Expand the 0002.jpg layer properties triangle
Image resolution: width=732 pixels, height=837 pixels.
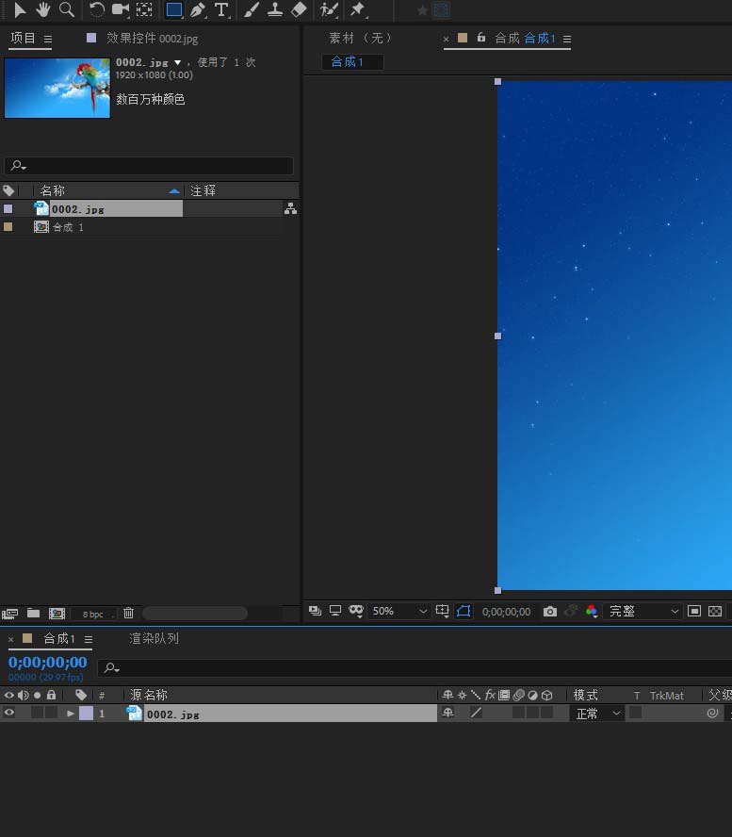pos(71,714)
